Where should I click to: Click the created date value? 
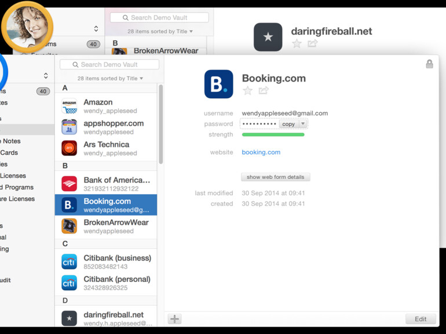[273, 204]
